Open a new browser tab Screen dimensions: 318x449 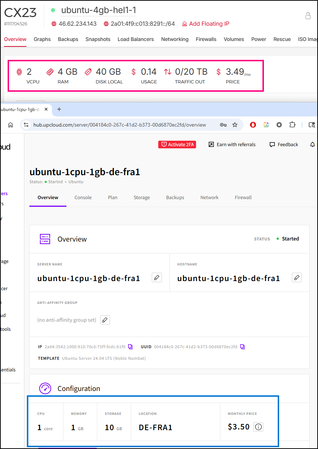[x=59, y=109]
